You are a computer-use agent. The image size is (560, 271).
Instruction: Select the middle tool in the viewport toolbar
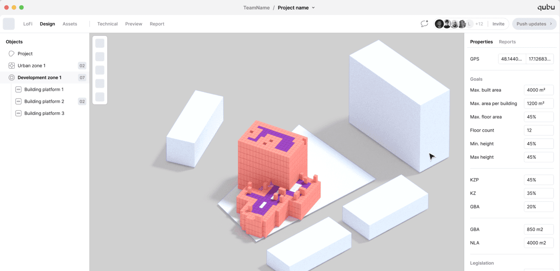click(x=100, y=70)
